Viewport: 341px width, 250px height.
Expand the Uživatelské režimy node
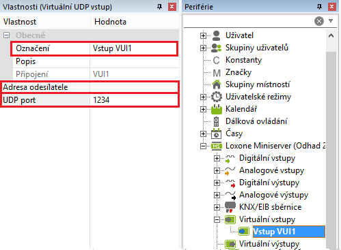pyautogui.click(x=203, y=97)
